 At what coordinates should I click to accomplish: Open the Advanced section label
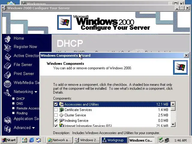pos(22,127)
